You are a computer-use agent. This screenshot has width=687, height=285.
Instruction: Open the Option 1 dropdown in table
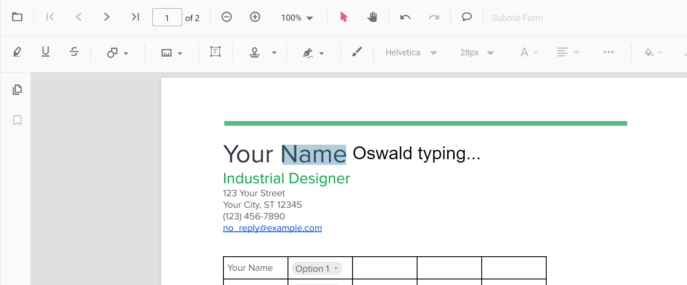coord(317,269)
